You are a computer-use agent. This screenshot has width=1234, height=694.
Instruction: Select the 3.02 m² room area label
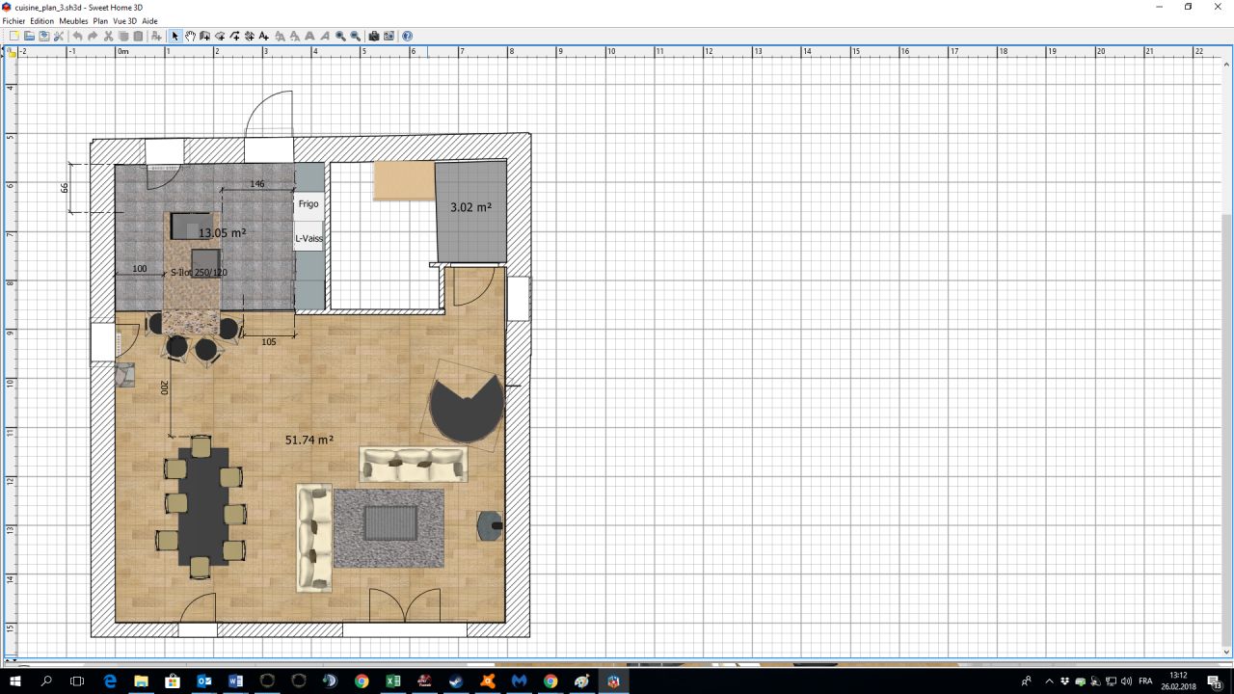coord(471,206)
